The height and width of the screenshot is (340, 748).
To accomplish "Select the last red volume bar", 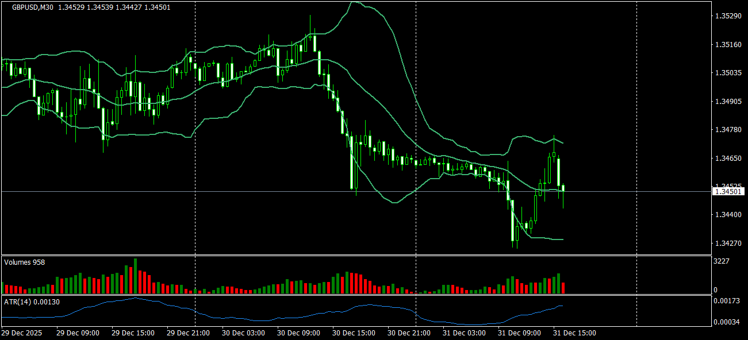I will tap(563, 288).
